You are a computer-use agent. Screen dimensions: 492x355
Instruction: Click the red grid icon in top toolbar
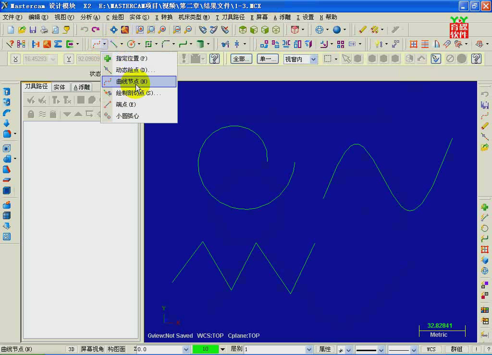tap(414, 44)
